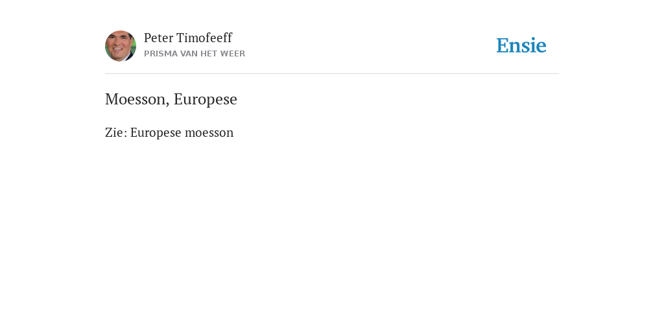The image size is (664, 332).
Task: Click the colon after Zie
Action: pyautogui.click(x=125, y=134)
